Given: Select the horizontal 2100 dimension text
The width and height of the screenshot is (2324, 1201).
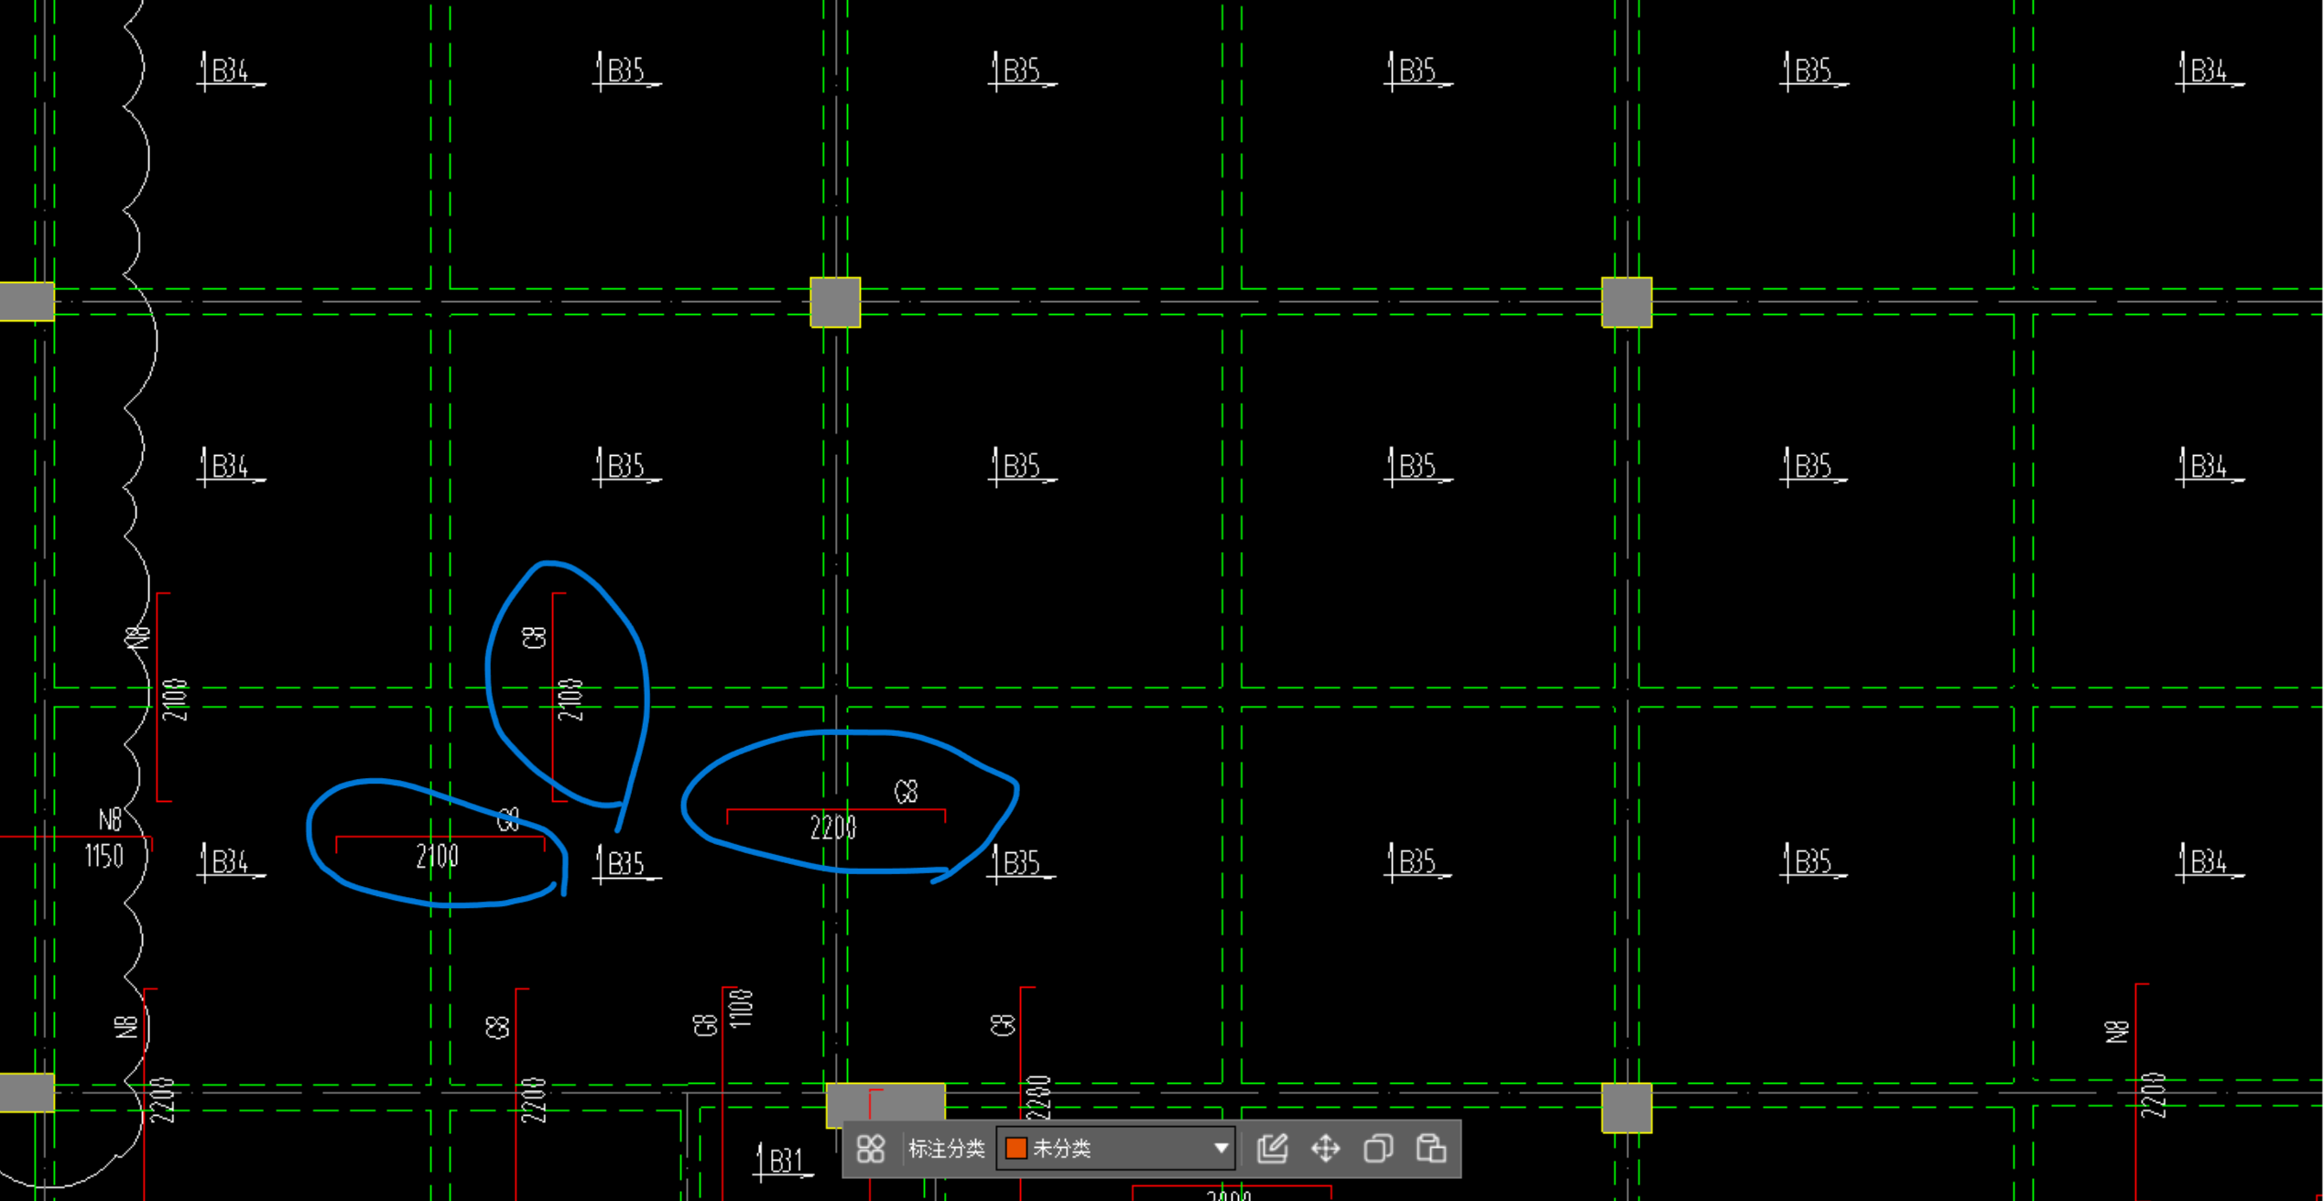Looking at the screenshot, I should pyautogui.click(x=437, y=857).
